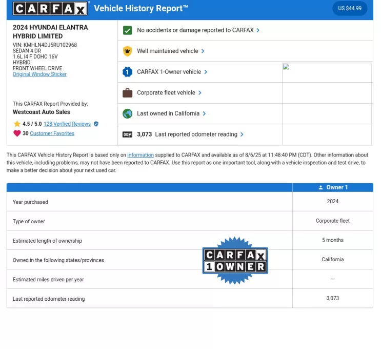Click the odometer reading icon
Screen dimensions: 381x349
(x=128, y=134)
